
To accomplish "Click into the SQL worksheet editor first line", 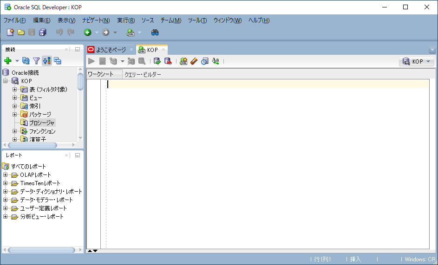I will tap(268, 84).
